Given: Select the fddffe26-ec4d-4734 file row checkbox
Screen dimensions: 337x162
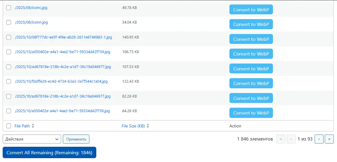Looking at the screenshot, I should pyautogui.click(x=9, y=81).
